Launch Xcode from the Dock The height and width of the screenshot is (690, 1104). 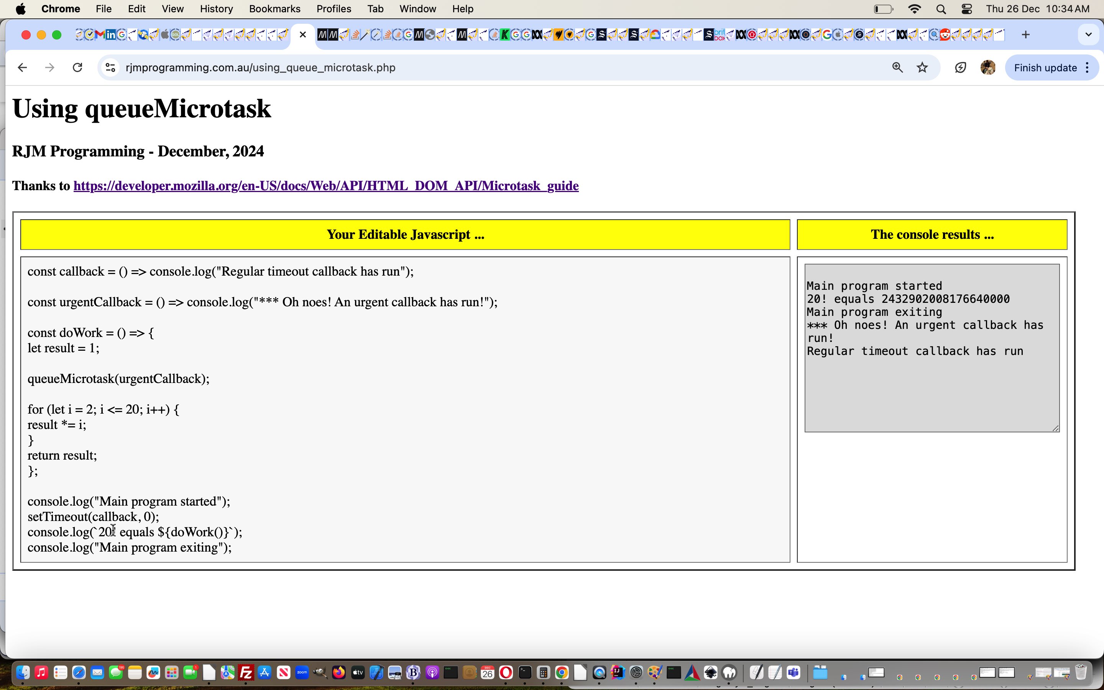pos(376,672)
